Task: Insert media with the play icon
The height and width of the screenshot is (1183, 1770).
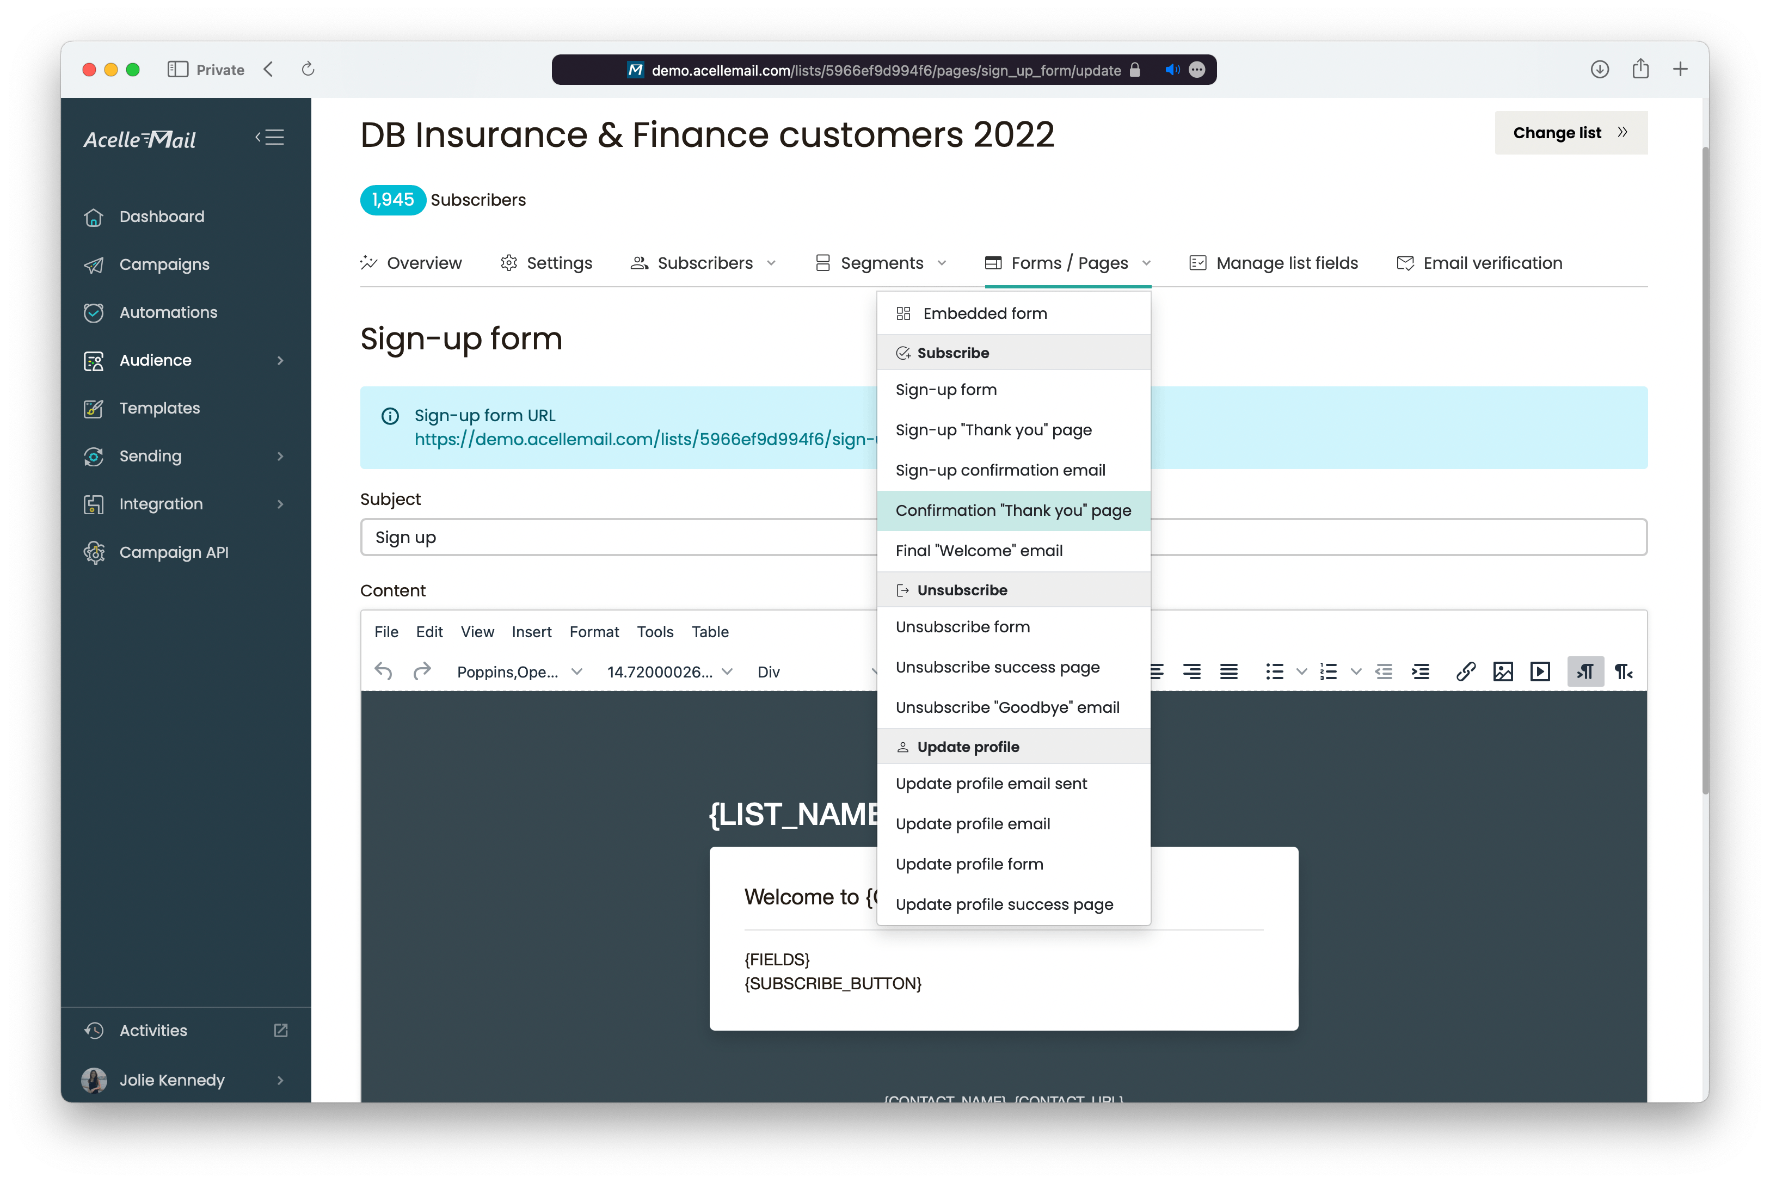Action: click(1540, 671)
